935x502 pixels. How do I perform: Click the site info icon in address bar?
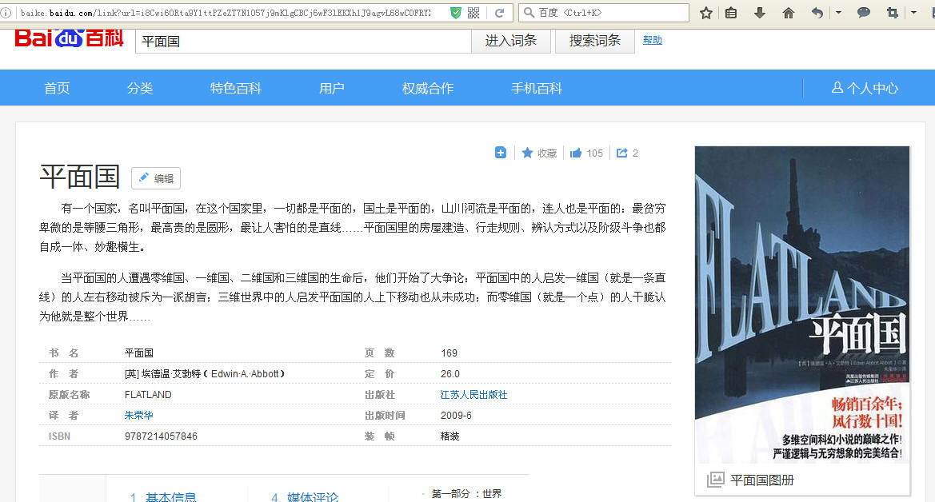(6, 13)
